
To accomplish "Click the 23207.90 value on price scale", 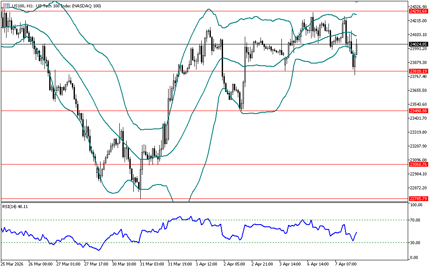I will click(418, 146).
